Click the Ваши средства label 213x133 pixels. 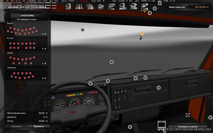click(177, 7)
